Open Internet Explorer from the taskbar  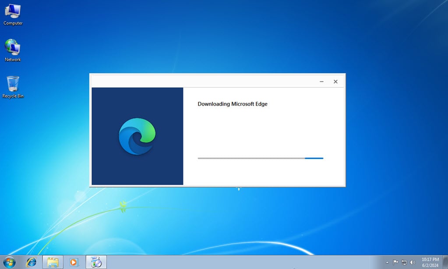click(31, 262)
